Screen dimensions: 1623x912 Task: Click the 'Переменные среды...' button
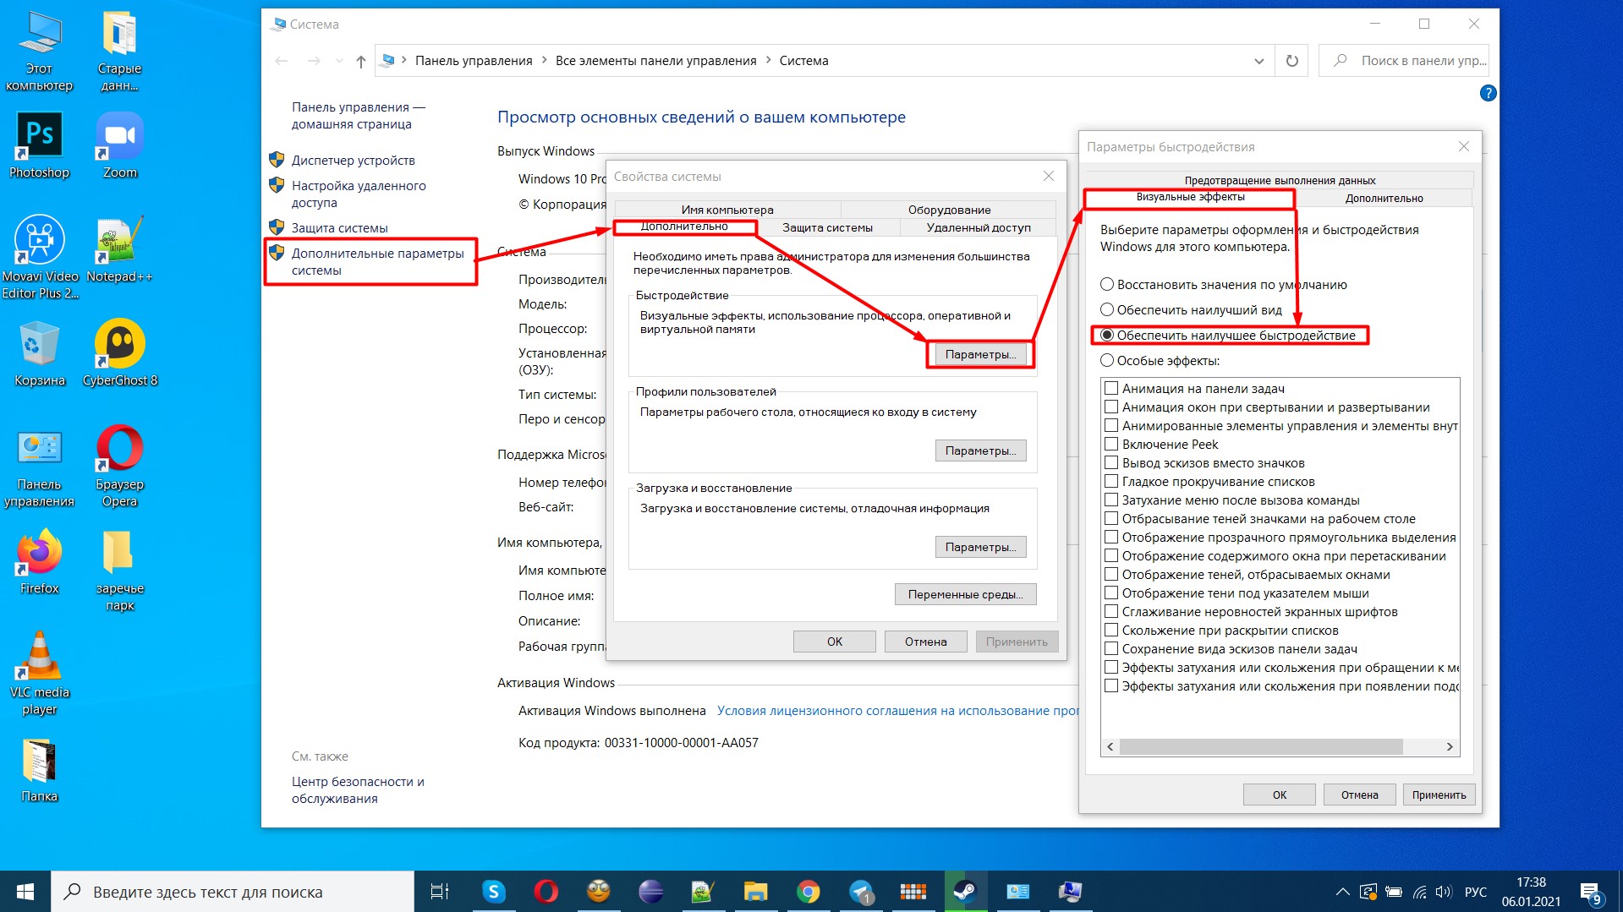coord(965,594)
